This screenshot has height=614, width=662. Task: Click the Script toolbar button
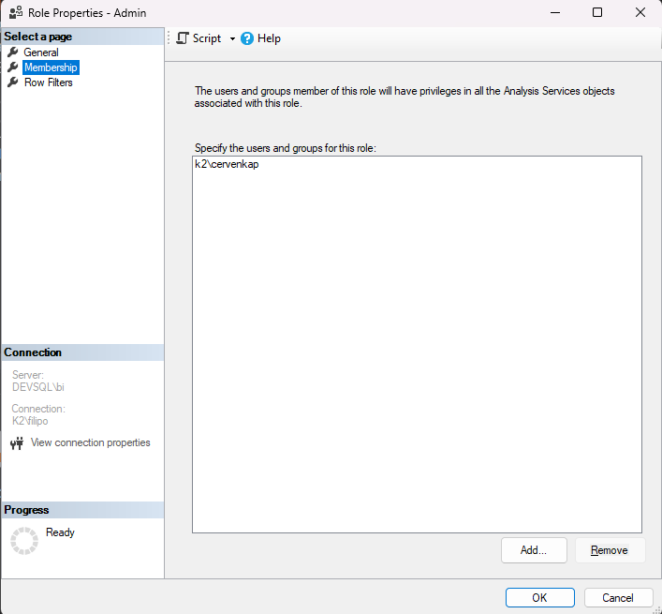click(x=199, y=38)
